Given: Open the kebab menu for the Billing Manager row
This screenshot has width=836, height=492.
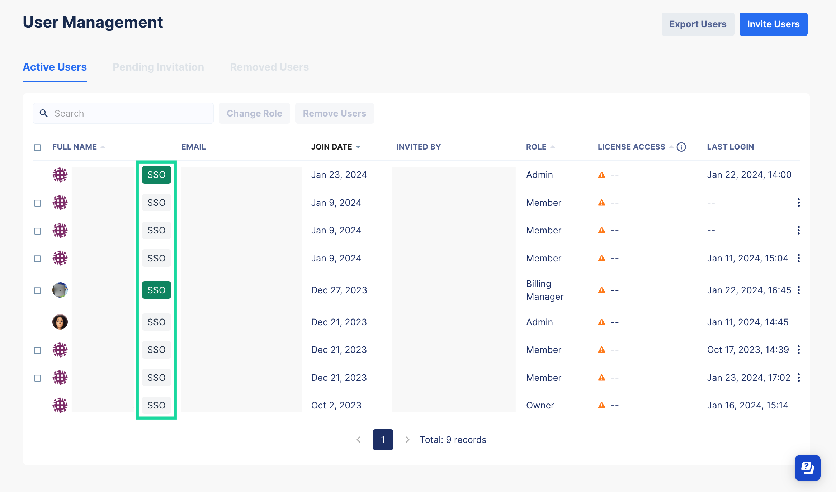Looking at the screenshot, I should pos(799,290).
